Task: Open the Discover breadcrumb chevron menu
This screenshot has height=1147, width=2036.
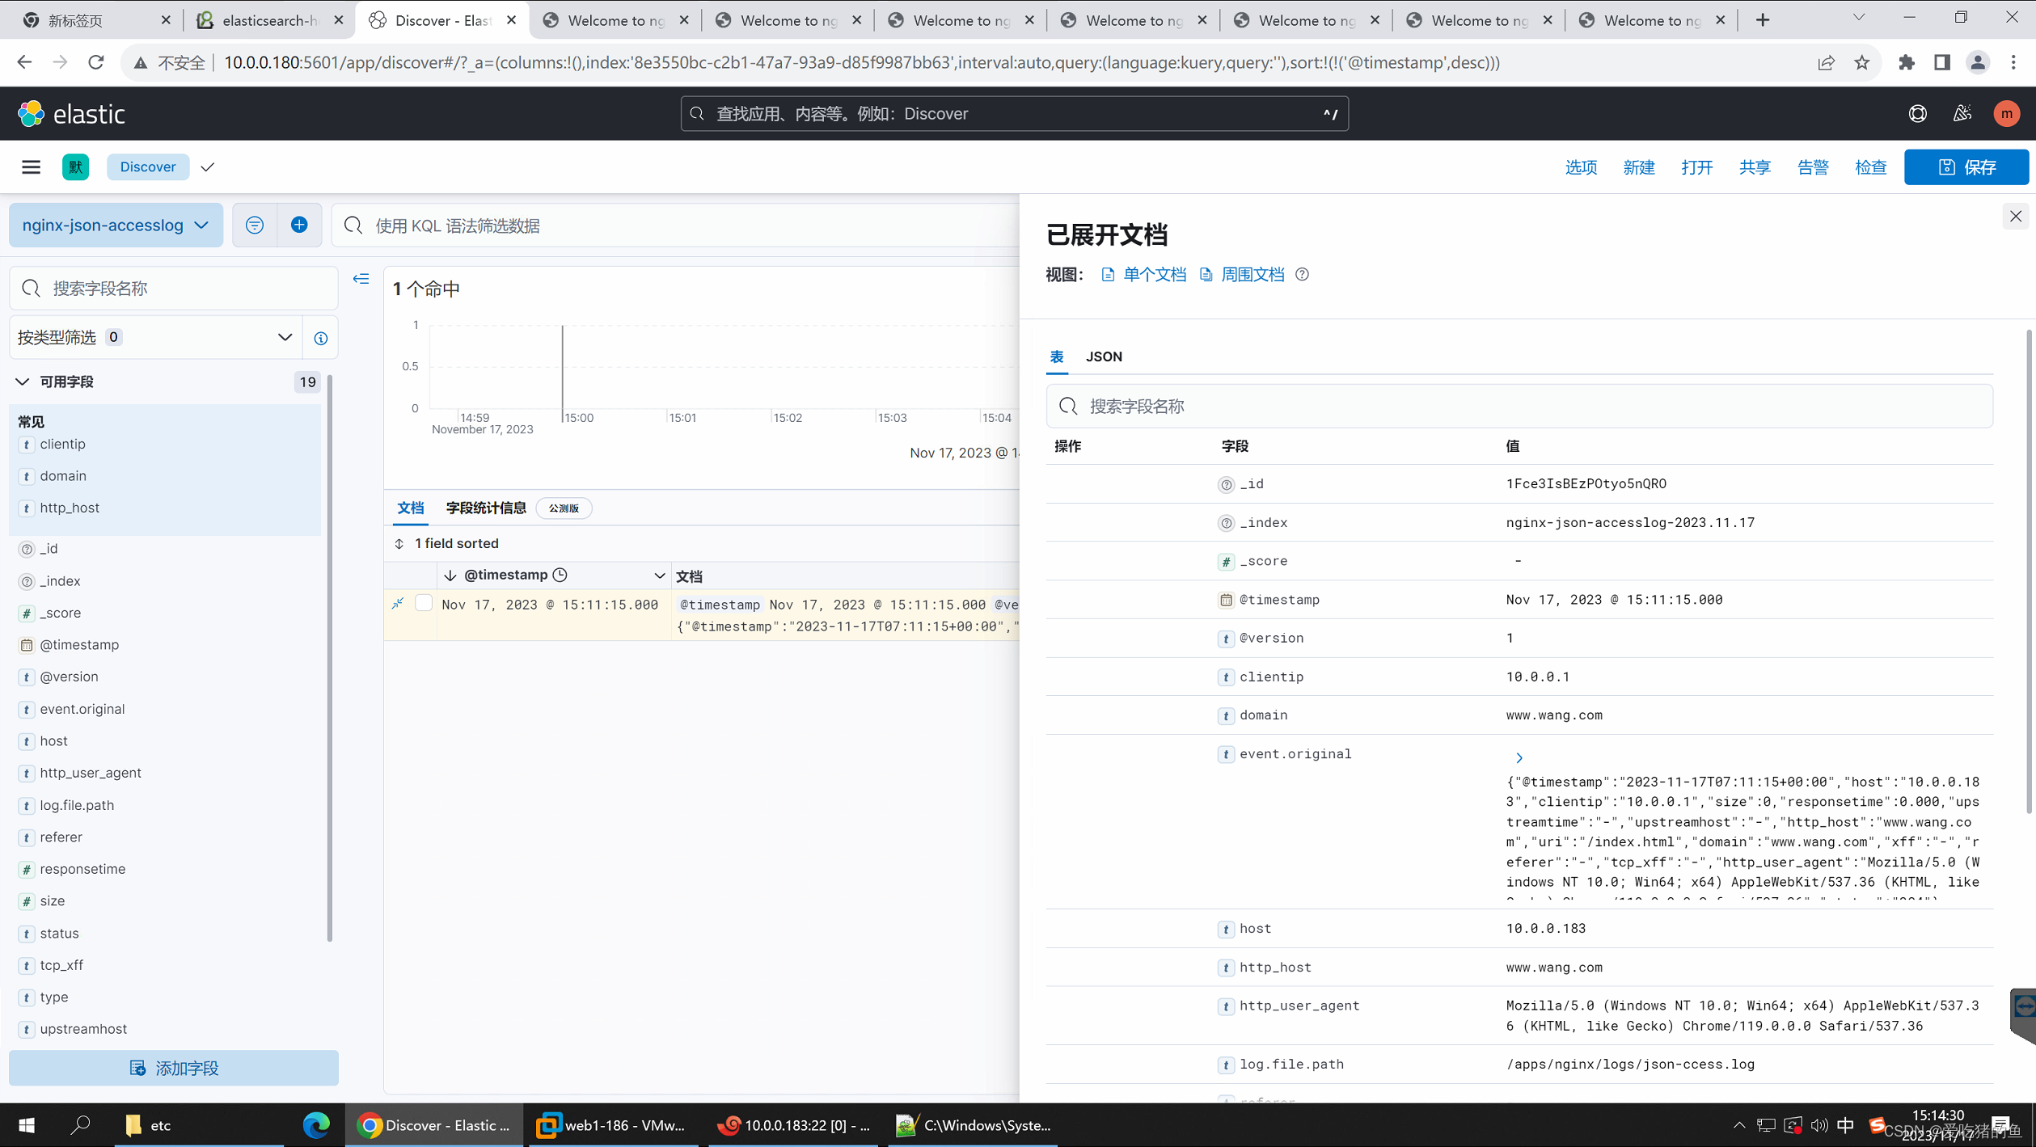Action: click(208, 167)
